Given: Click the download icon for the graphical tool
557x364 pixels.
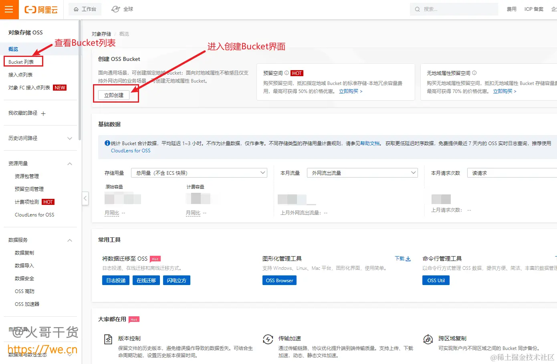Looking at the screenshot, I should 408,259.
